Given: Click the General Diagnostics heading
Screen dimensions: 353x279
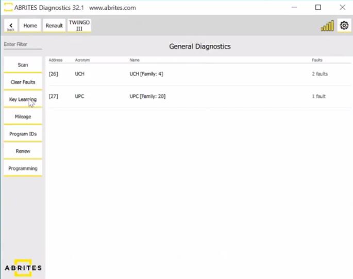Looking at the screenshot, I should (200, 46).
